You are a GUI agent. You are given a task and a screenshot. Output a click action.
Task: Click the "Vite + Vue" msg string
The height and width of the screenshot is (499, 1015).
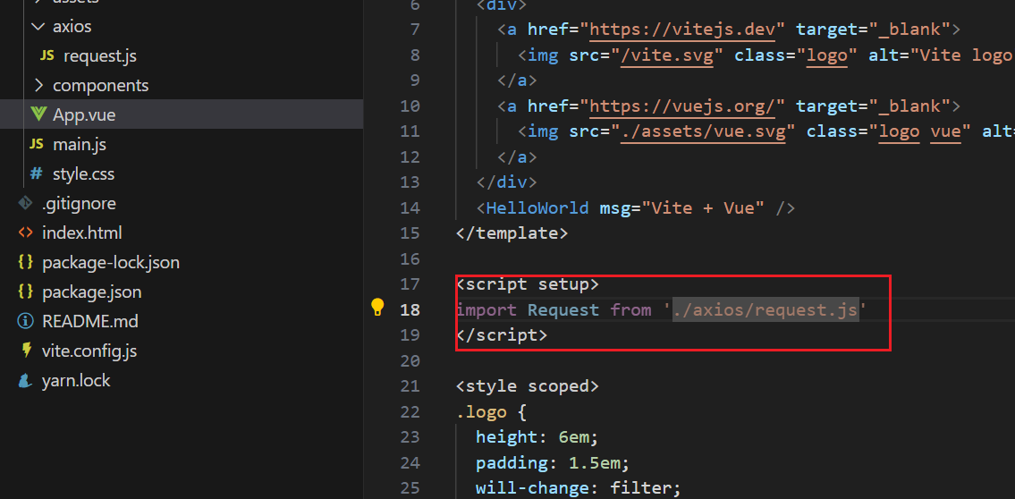pyautogui.click(x=702, y=207)
